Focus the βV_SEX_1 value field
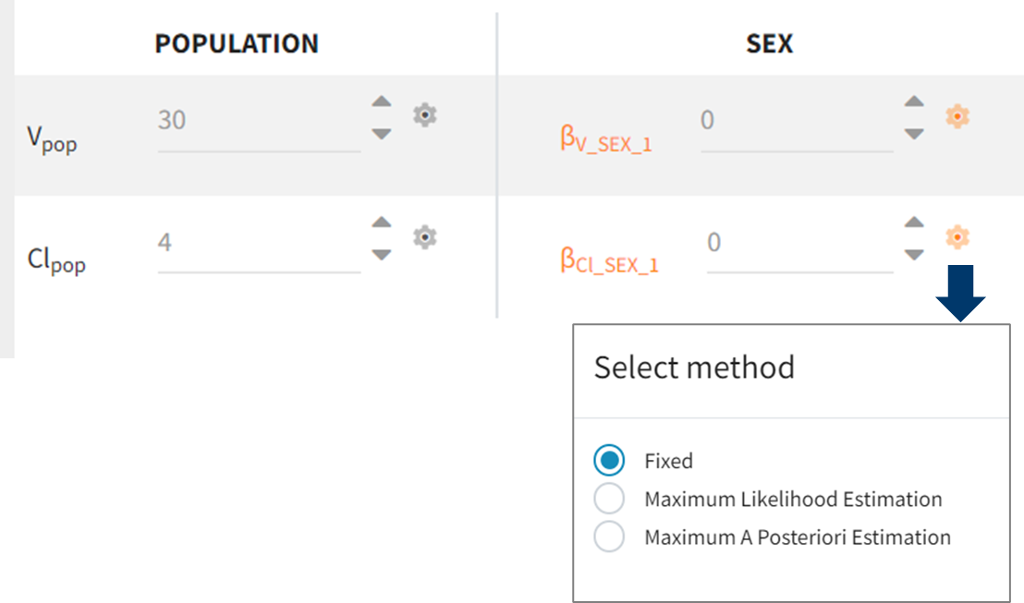This screenshot has height=603, width=1024. click(795, 120)
